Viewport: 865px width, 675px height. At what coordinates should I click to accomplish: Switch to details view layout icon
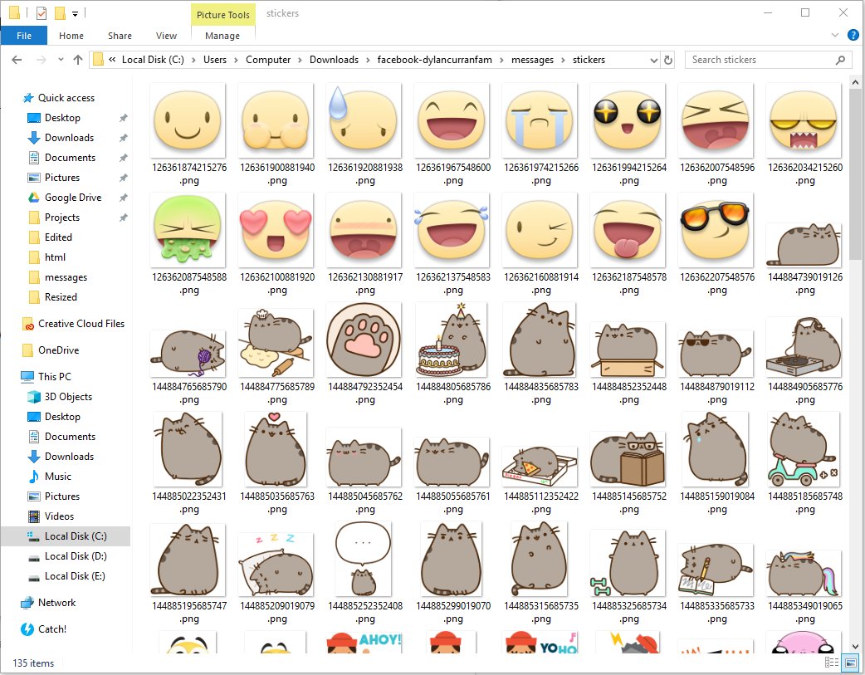pyautogui.click(x=831, y=663)
